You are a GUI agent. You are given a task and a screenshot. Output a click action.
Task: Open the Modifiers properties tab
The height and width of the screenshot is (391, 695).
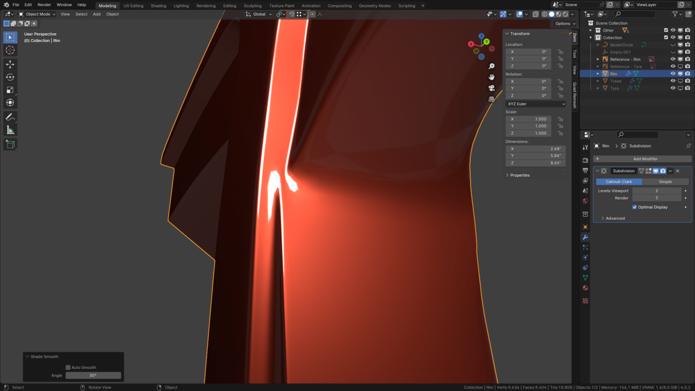point(585,237)
